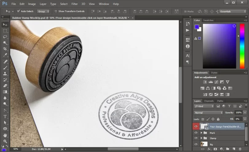
Task: Switch to the Channels tab
Action: pyautogui.click(x=209, y=101)
